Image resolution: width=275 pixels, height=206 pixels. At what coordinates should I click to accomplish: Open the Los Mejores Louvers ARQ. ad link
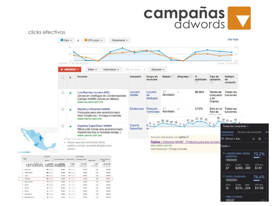pos(94,92)
